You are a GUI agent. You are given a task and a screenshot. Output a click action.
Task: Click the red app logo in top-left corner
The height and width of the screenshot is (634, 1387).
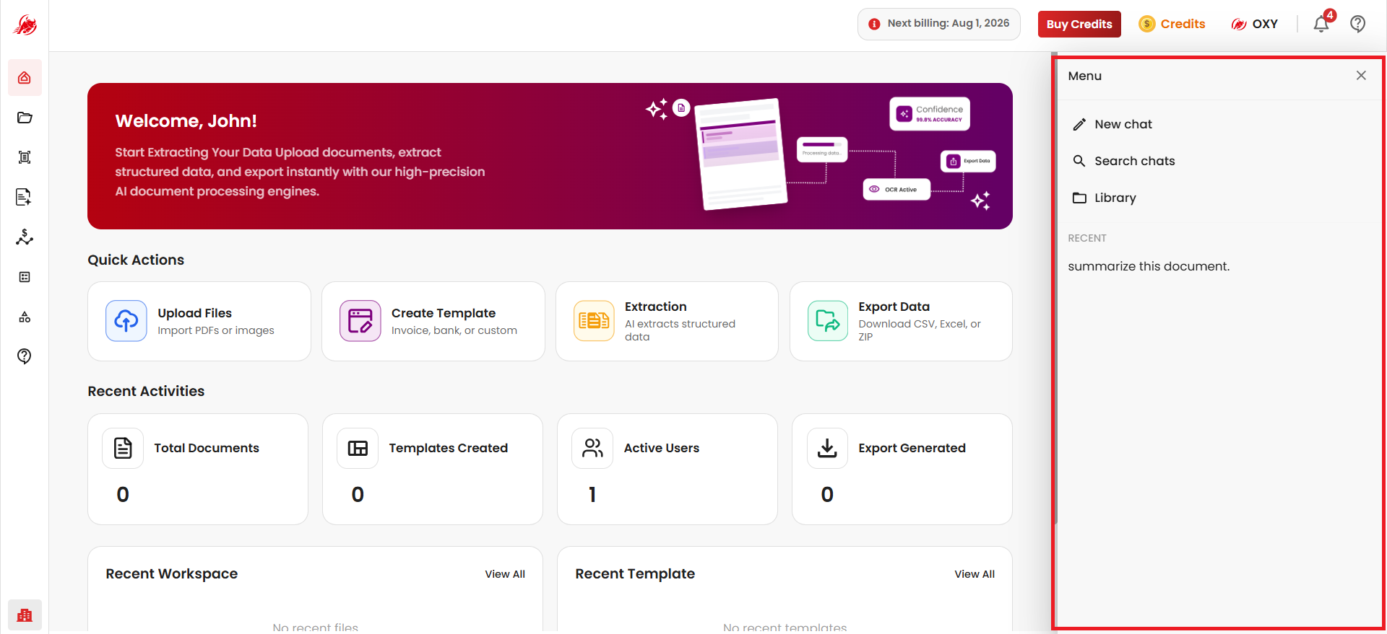click(x=25, y=25)
